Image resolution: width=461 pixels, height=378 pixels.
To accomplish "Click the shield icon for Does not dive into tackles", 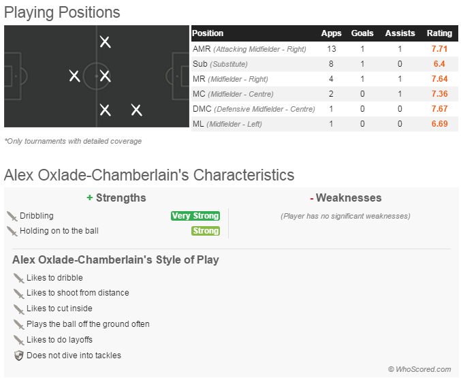I will 18,355.
